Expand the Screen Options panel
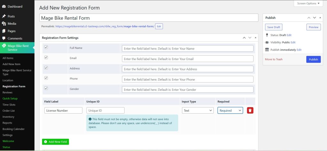This screenshot has width=327, height=151. tap(308, 4)
